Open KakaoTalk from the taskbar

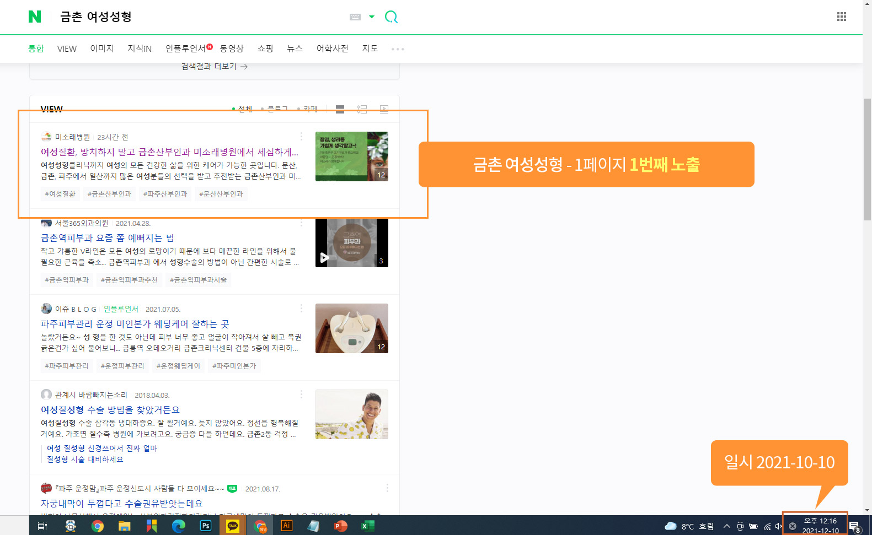[233, 526]
